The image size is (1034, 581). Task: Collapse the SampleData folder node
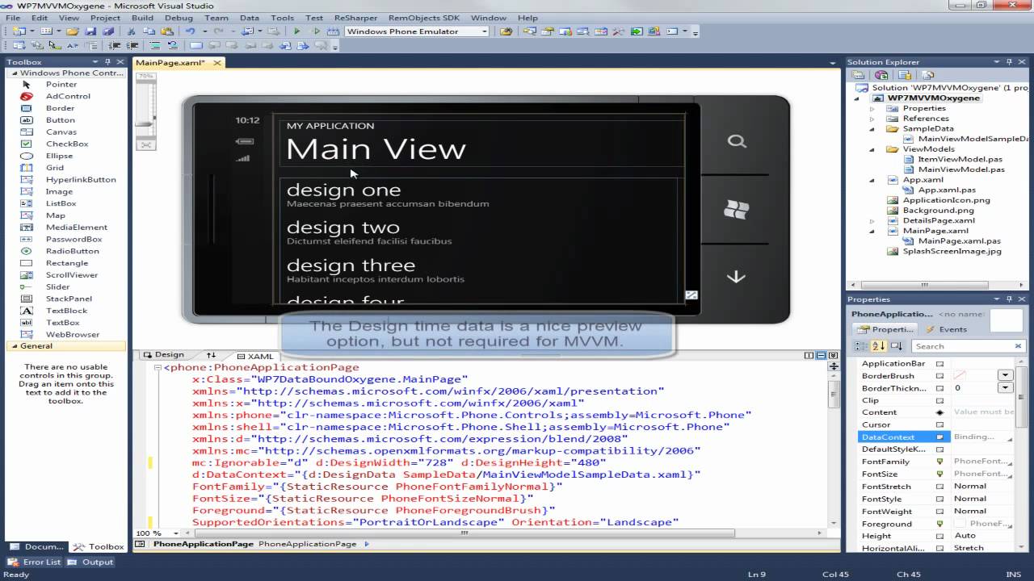pos(872,128)
